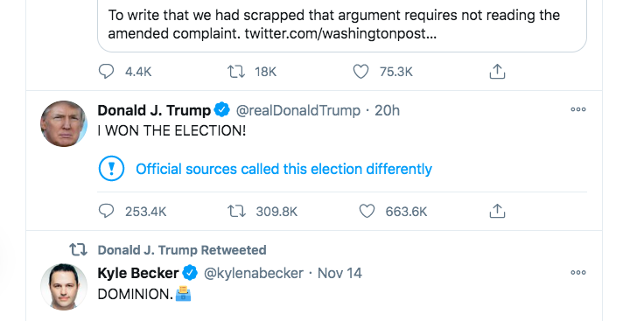Open Kyle Becker profile picture
Viewport: 630px width, 321px height.
(x=64, y=286)
